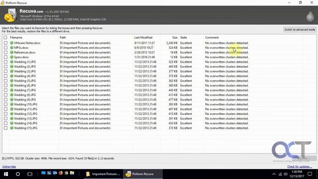Image resolution: width=318 pixels, height=179 pixels.
Task: Click green status icon of Wedding (6).JPG
Action: (x=12, y=86)
